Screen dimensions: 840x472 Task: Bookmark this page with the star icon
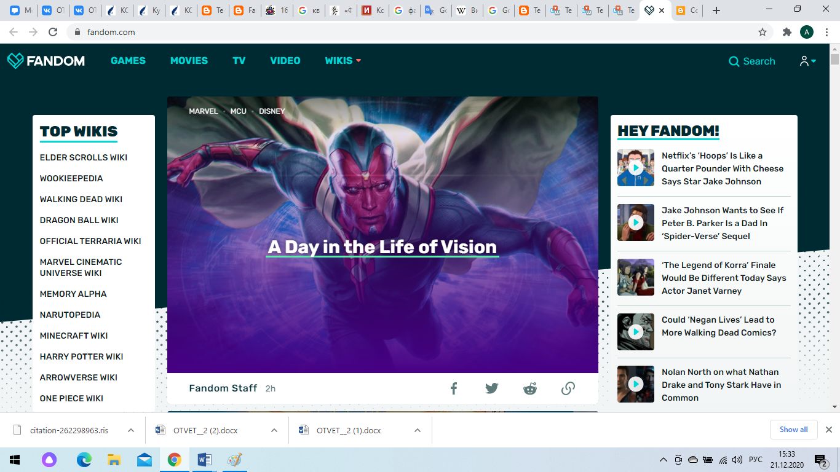(763, 32)
